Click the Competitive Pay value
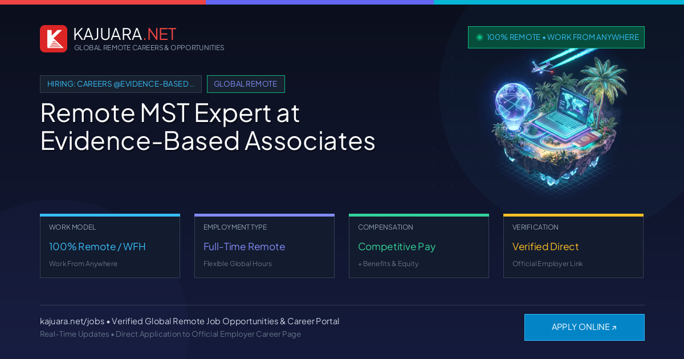The width and height of the screenshot is (684, 359). click(397, 247)
